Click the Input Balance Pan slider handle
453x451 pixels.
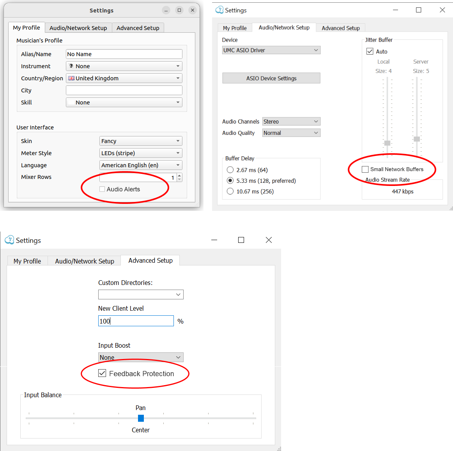point(141,418)
